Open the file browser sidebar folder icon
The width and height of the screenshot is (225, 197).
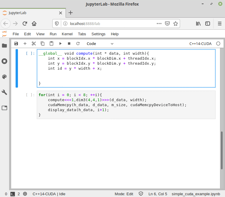(x=4, y=46)
